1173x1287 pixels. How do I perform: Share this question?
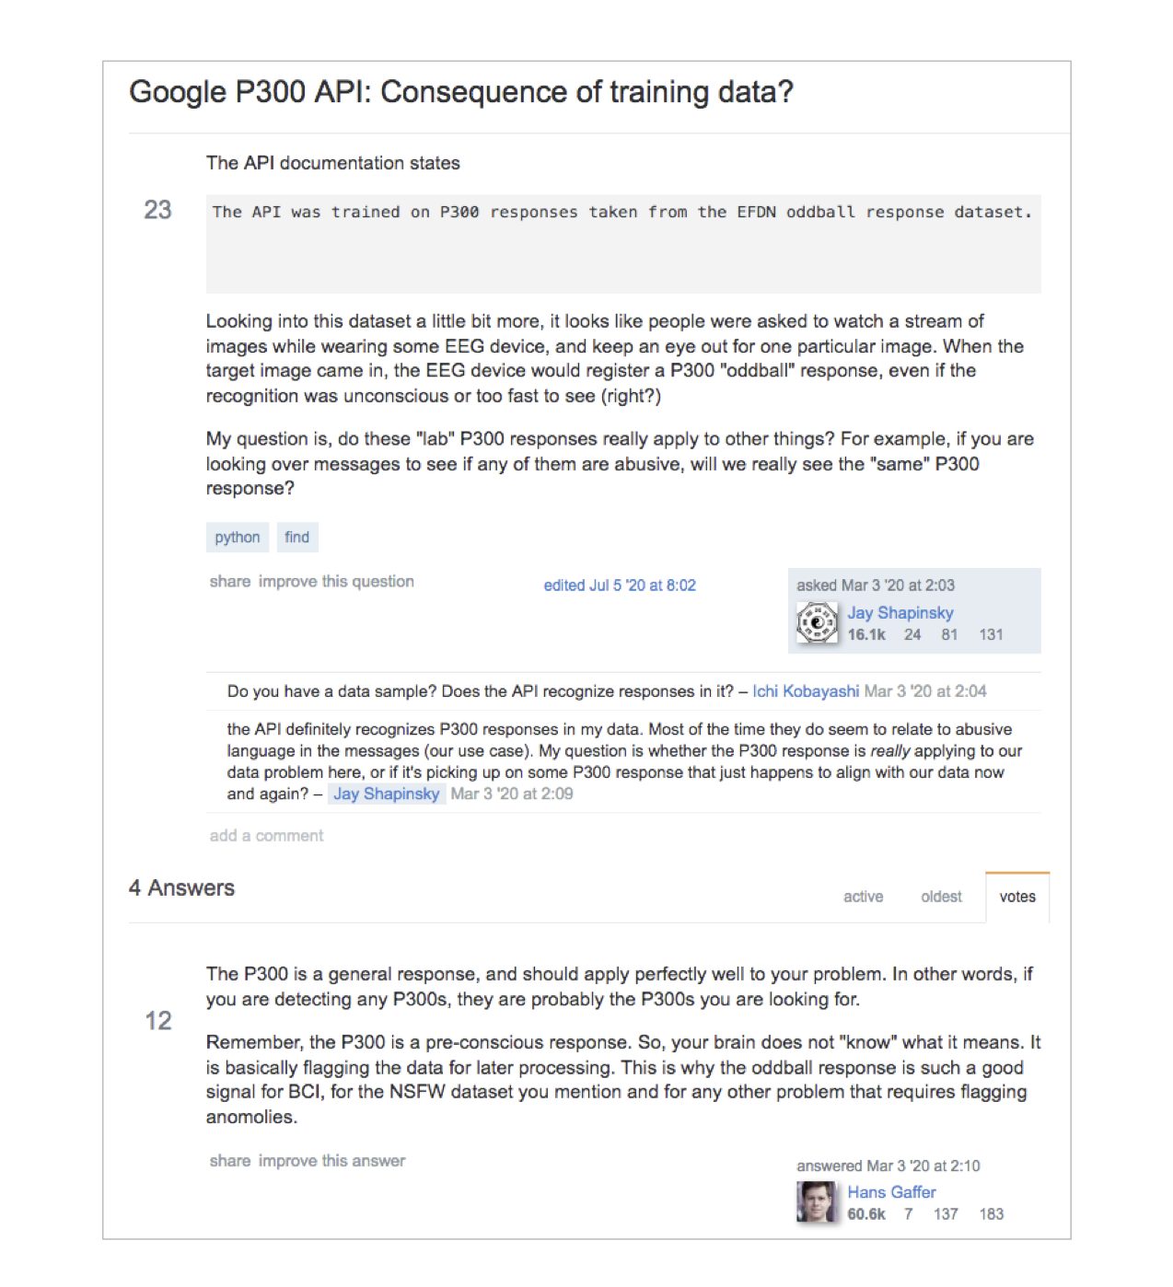(229, 582)
